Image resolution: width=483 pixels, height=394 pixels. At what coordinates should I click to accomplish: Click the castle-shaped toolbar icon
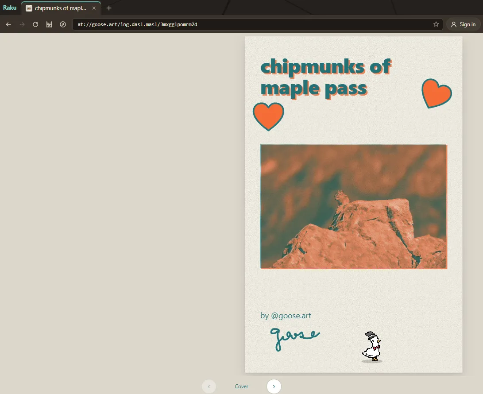click(49, 24)
